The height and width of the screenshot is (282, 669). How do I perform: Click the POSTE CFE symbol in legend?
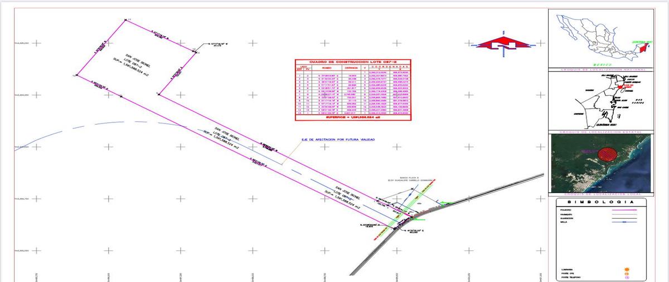point(627,273)
